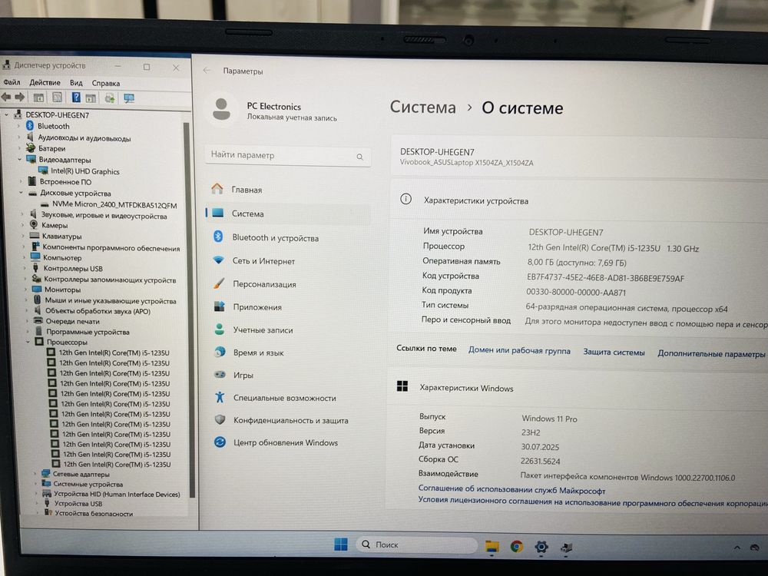The image size is (768, 576).
Task: Select the first 12th Gen Intel Core i5-1235U entry
Action: (x=114, y=353)
